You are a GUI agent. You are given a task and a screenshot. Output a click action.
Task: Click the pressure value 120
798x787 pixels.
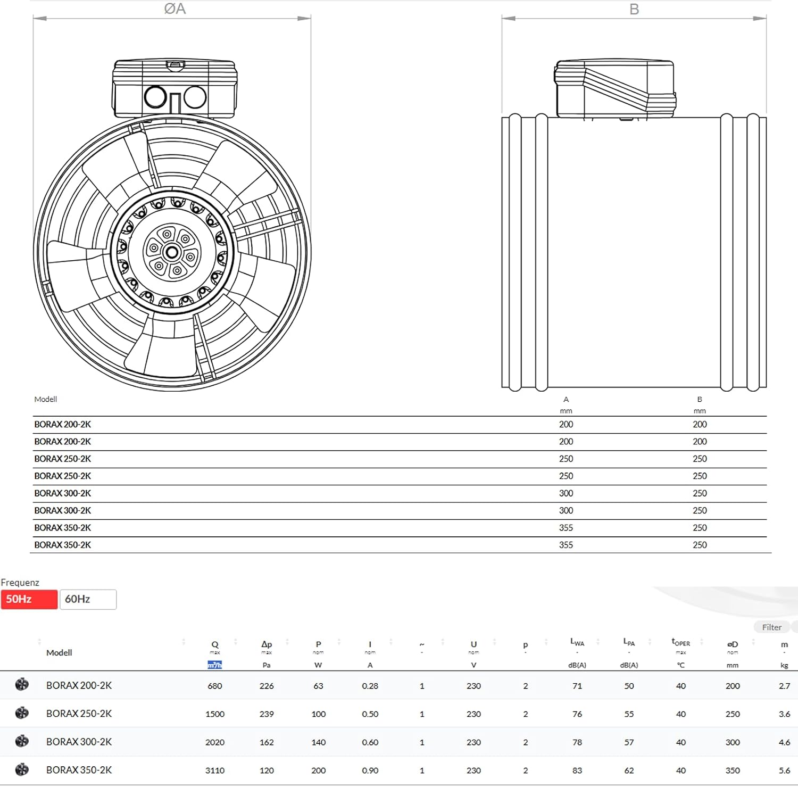pyautogui.click(x=267, y=771)
